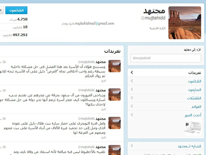This screenshot has width=206, height=155.
Task: View the 4.758 tweets count
Action: 18,19
